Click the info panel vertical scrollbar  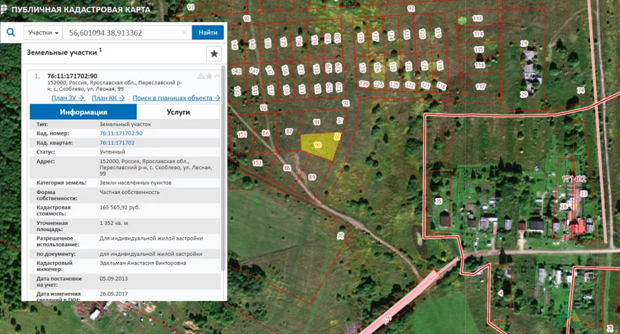point(223,169)
